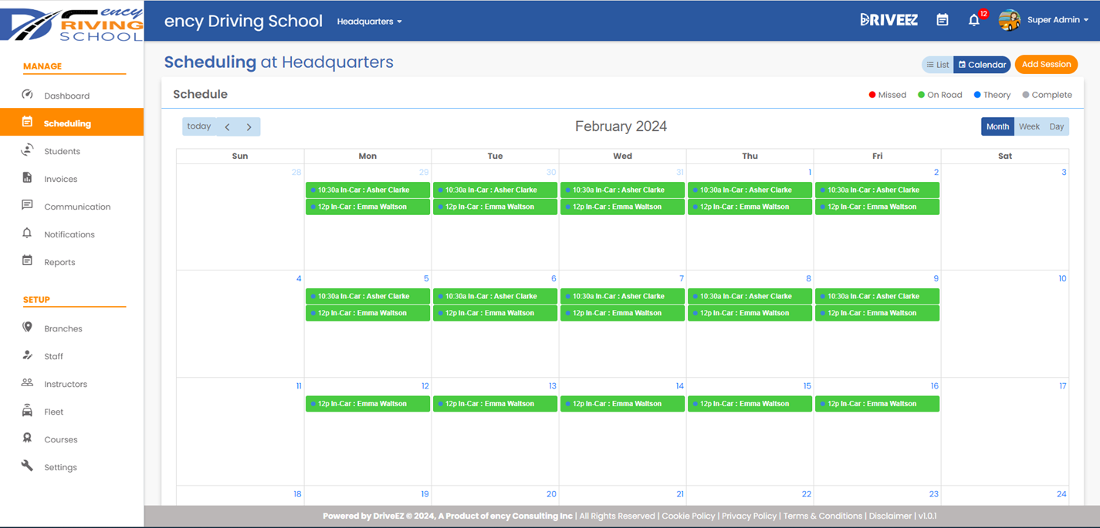Viewport: 1100px width, 528px height.
Task: Switch the schedule to List view
Action: click(937, 64)
